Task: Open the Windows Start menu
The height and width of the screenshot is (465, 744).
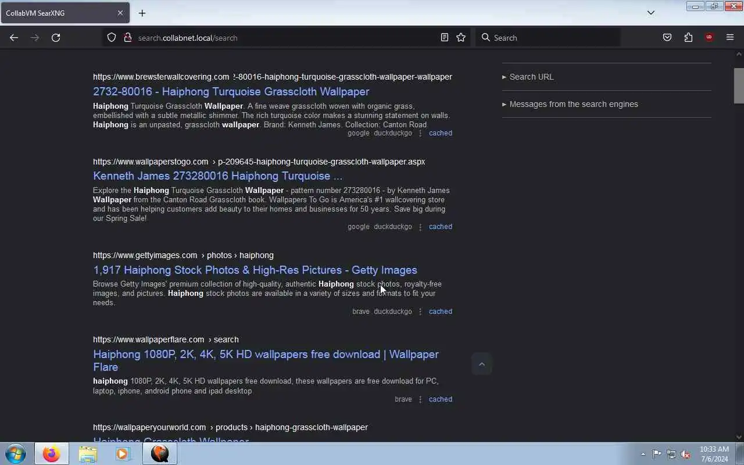Action: [16, 453]
